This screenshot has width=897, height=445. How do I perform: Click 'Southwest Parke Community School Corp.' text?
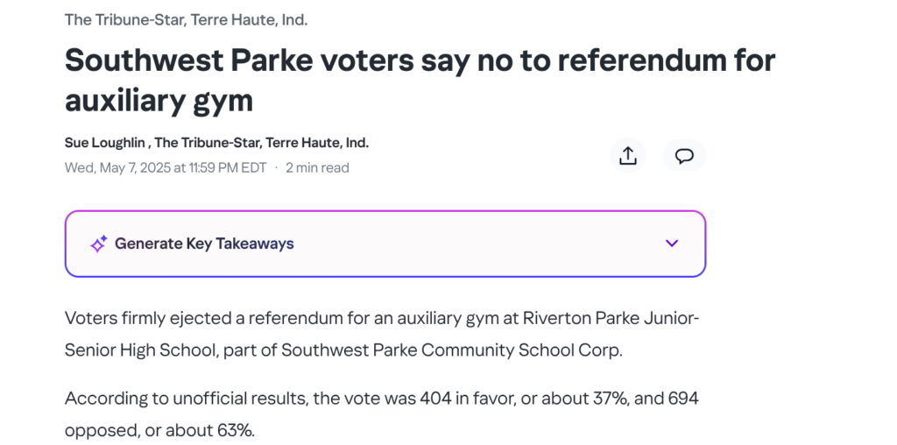pyautogui.click(x=452, y=350)
